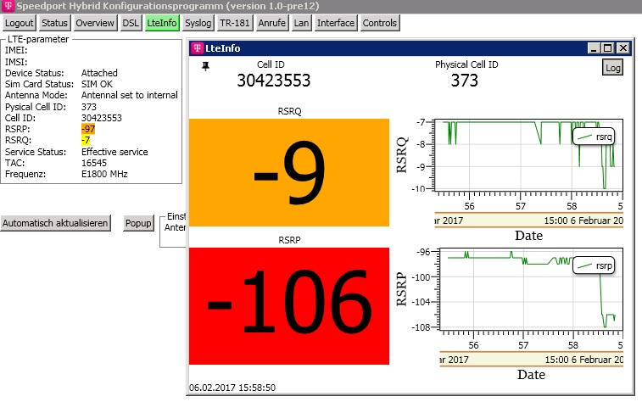Click the Popup button
642x402 pixels.
pos(138,223)
